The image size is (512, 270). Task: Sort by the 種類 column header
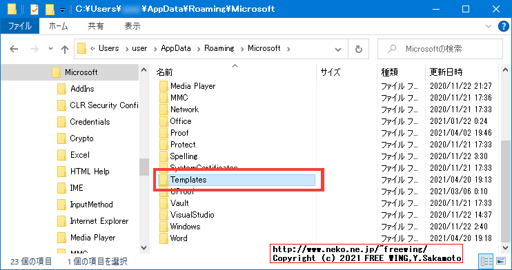click(390, 72)
